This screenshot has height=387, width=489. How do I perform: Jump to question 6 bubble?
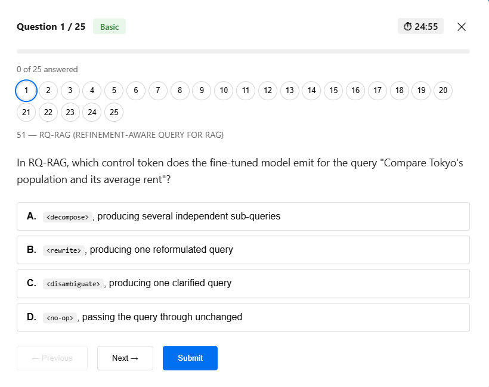coord(136,91)
